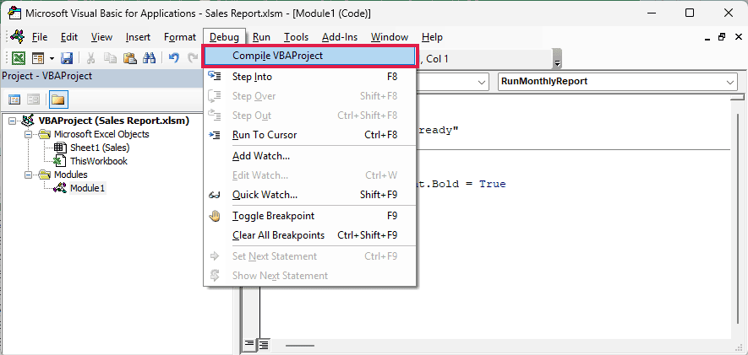748x355 pixels.
Task: Open the Help menu
Action: (432, 36)
